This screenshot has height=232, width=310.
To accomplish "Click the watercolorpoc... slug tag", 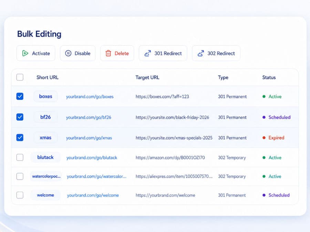I will tap(46, 176).
